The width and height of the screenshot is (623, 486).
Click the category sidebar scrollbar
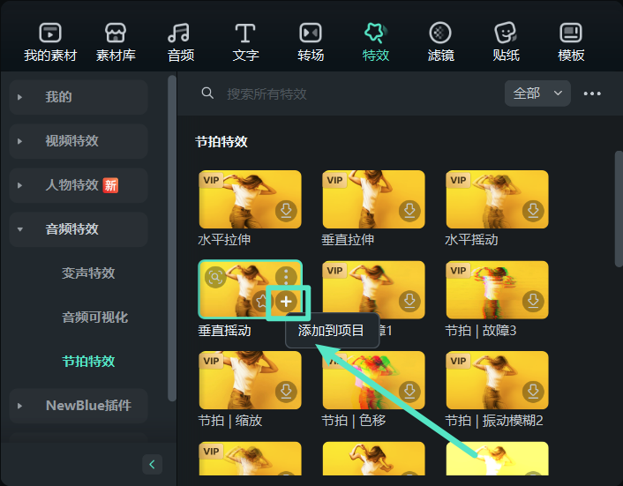pos(172,238)
